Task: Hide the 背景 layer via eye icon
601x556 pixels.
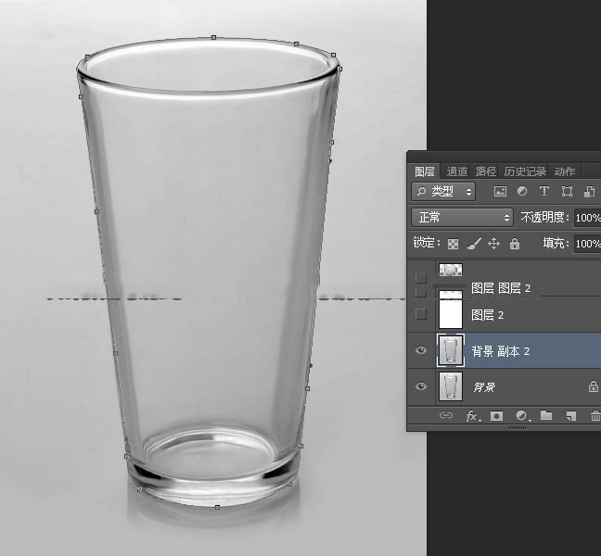Action: tap(421, 386)
